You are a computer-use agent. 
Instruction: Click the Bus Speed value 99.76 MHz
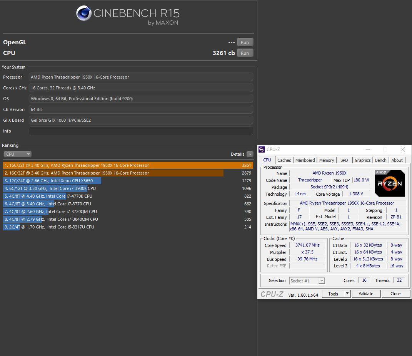coord(307,259)
